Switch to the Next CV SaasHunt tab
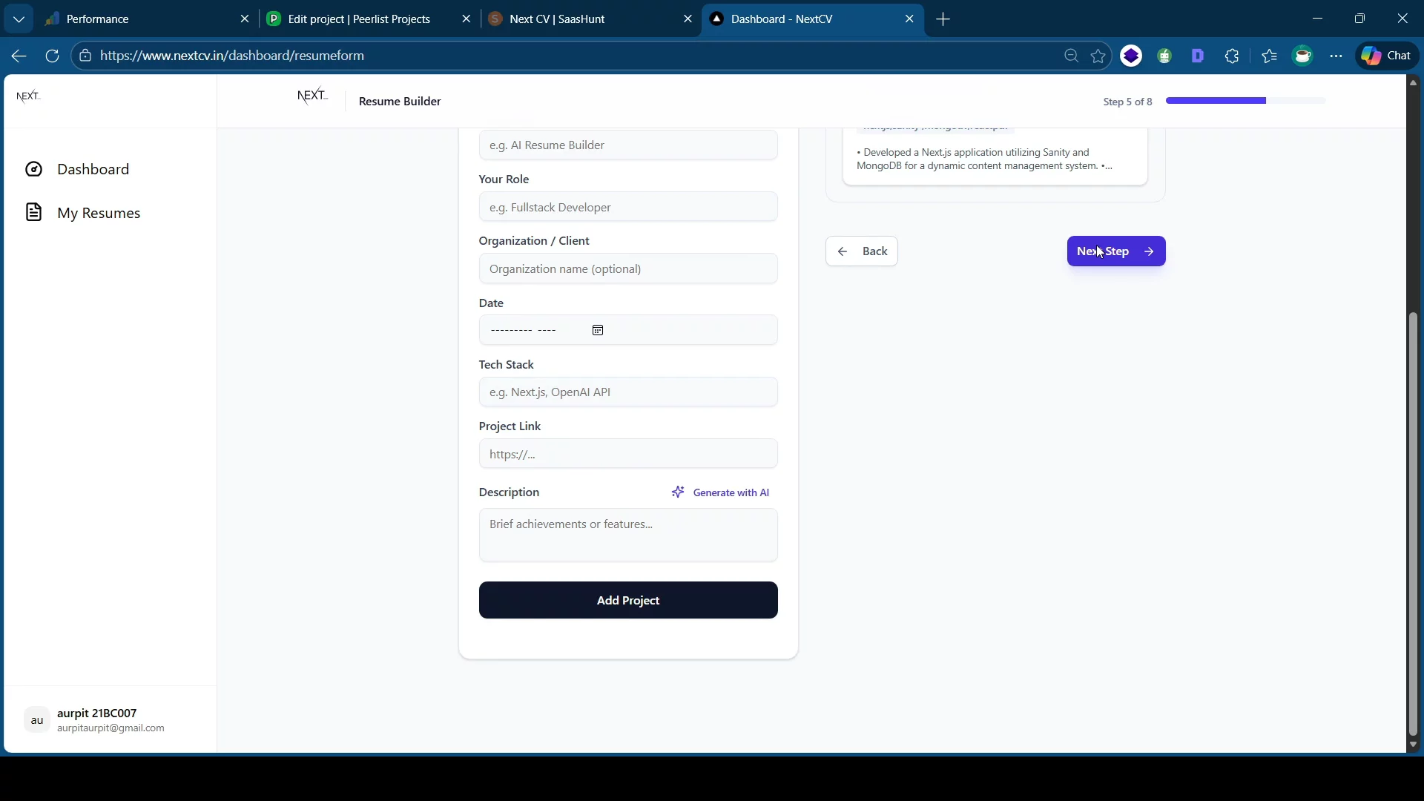The image size is (1424, 801). click(557, 19)
